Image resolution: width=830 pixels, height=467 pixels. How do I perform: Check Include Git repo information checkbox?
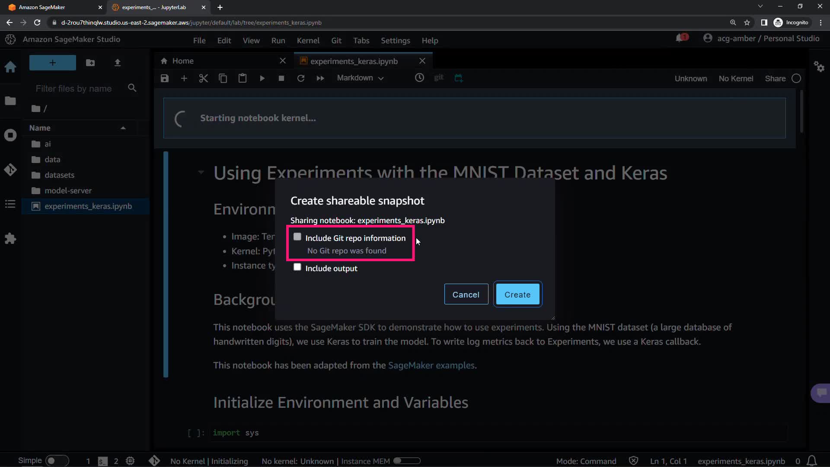[x=297, y=237]
